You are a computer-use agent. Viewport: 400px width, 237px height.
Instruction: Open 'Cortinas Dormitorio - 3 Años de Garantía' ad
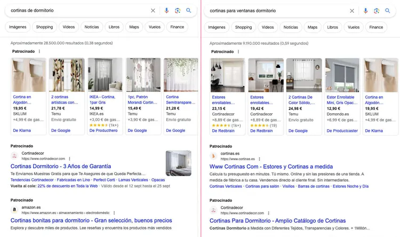[61, 166]
